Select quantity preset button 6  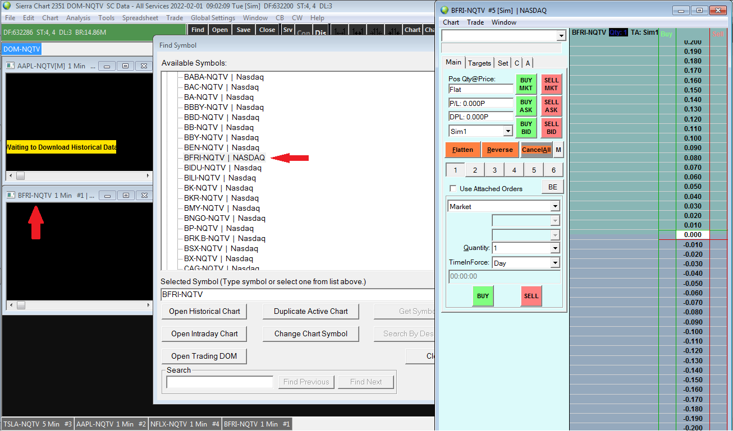553,170
